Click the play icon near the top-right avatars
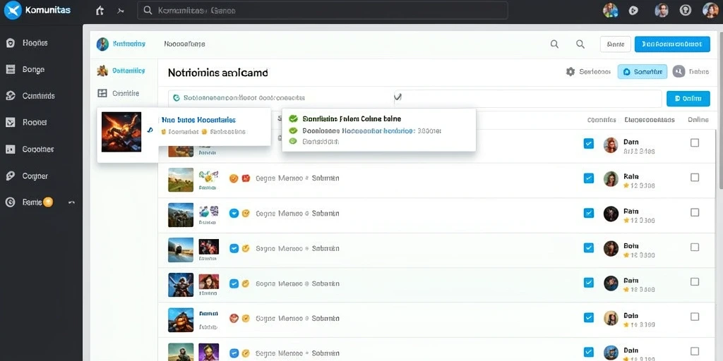Screen dimensions: 723x361 tap(633, 10)
